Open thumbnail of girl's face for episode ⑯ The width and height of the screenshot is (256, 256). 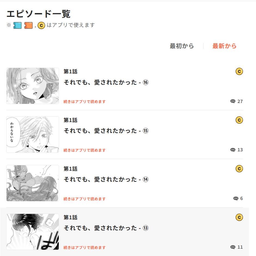(x=33, y=86)
